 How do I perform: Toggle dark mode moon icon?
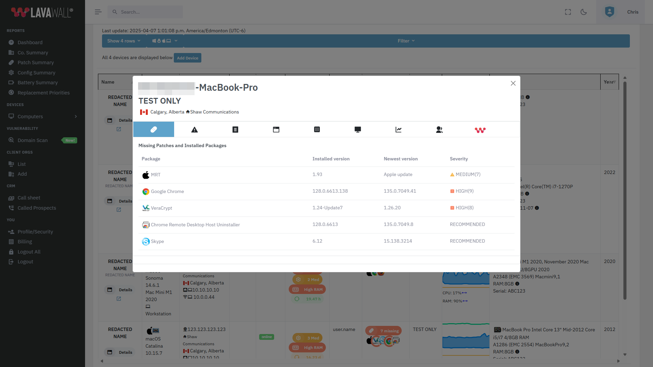[x=584, y=12]
